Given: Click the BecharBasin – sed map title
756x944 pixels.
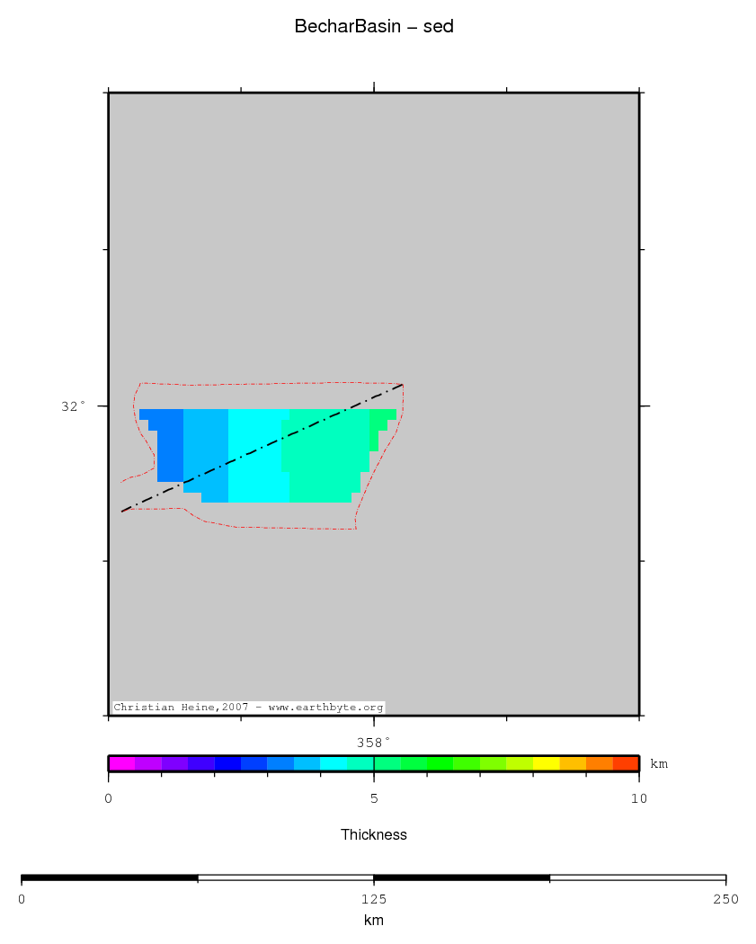Looking at the screenshot, I should [374, 27].
